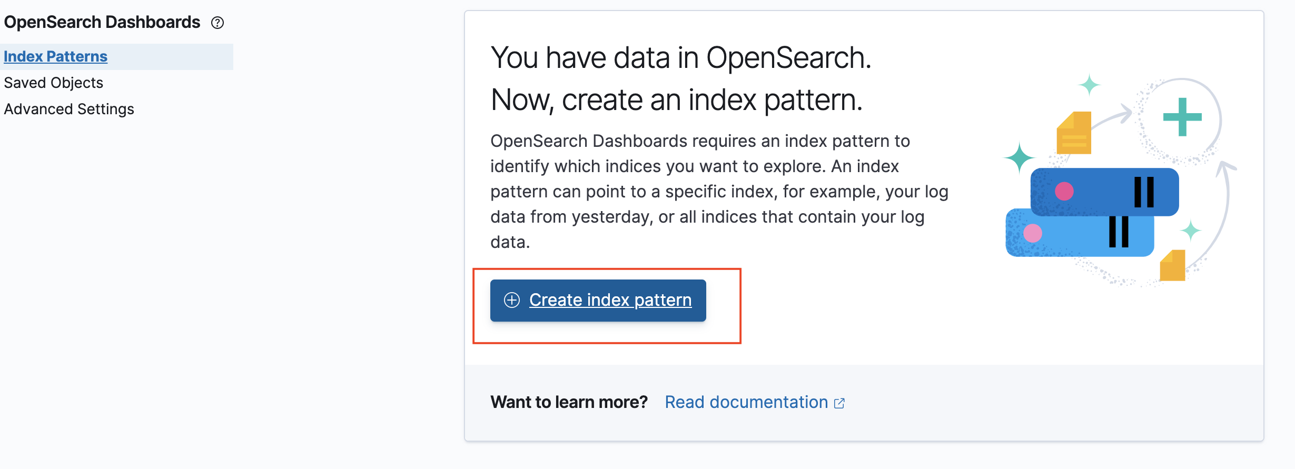
Task: Click the upper yellow document illustration
Action: coord(1074,133)
